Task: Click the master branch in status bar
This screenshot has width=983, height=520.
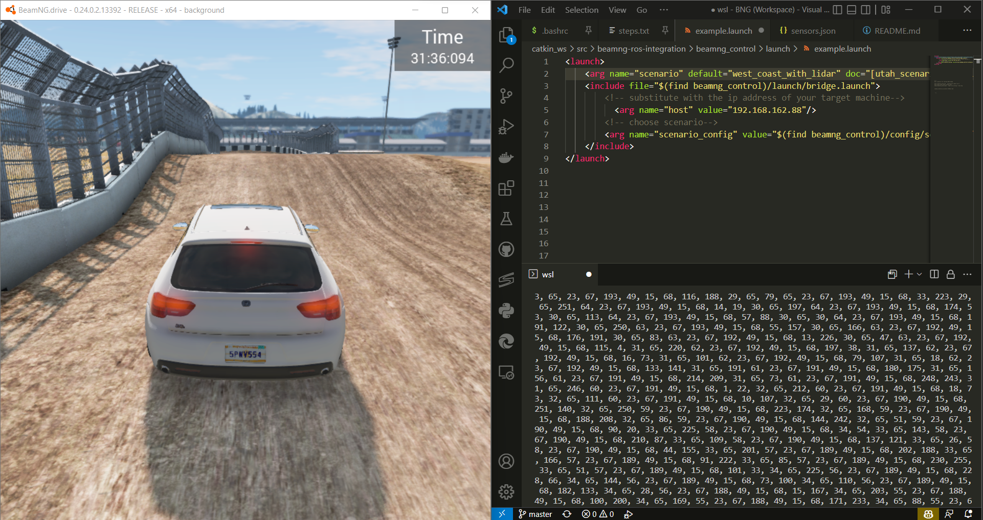Action: [x=535, y=514]
